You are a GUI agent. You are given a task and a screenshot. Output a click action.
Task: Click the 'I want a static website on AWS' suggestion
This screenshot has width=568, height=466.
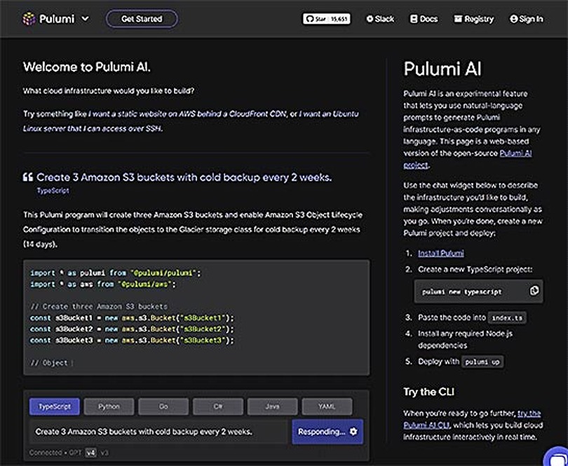point(187,114)
